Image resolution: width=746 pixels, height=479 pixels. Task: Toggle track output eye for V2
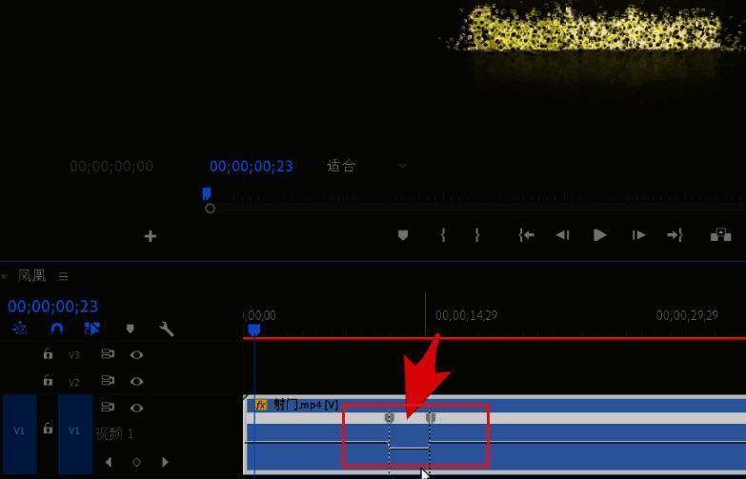click(136, 381)
